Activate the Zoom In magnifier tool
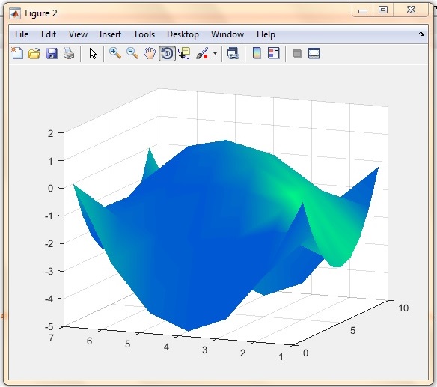This screenshot has width=437, height=387. [115, 53]
